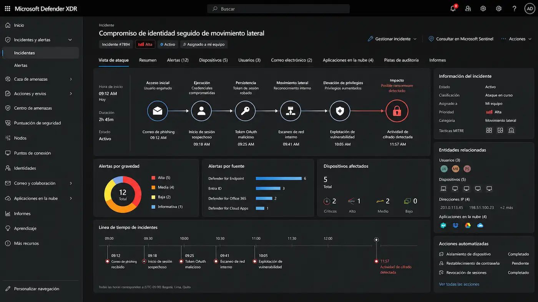Click the privilege escalation shield node

click(x=340, y=111)
